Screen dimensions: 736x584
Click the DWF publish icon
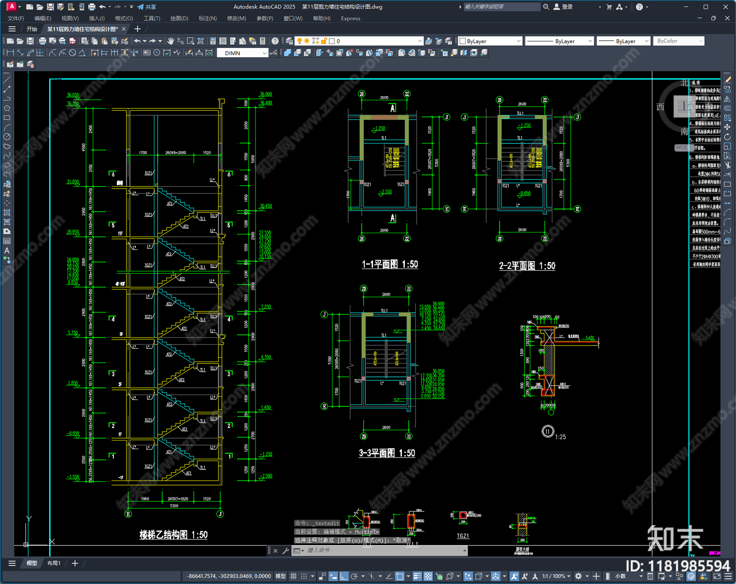pyautogui.click(x=72, y=41)
